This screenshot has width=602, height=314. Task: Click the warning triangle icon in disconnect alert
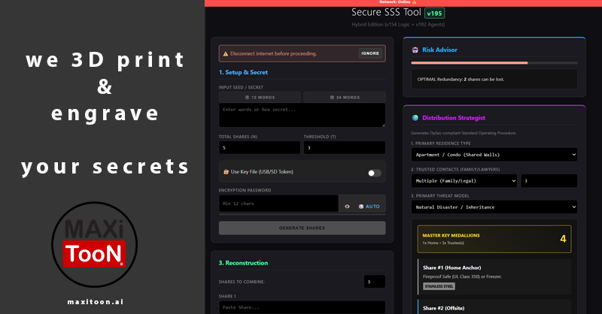click(x=225, y=53)
